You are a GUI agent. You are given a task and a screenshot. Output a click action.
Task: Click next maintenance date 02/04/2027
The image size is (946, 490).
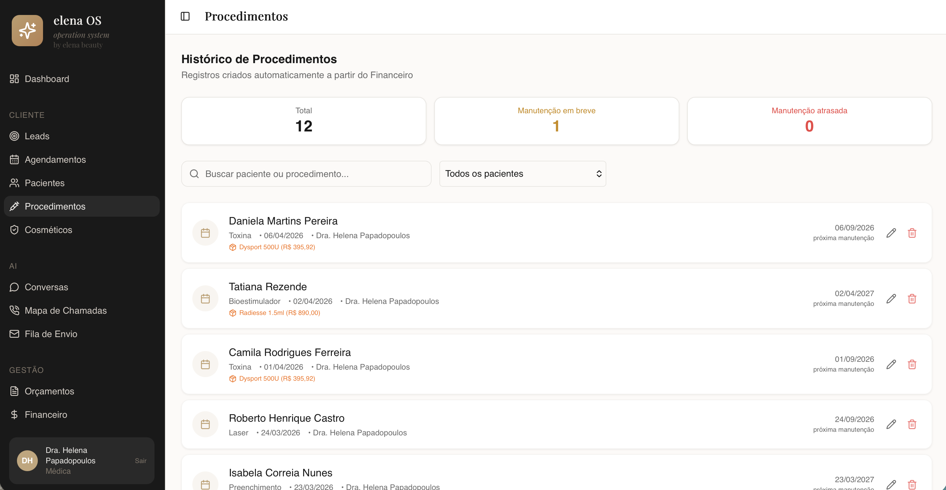click(x=854, y=293)
